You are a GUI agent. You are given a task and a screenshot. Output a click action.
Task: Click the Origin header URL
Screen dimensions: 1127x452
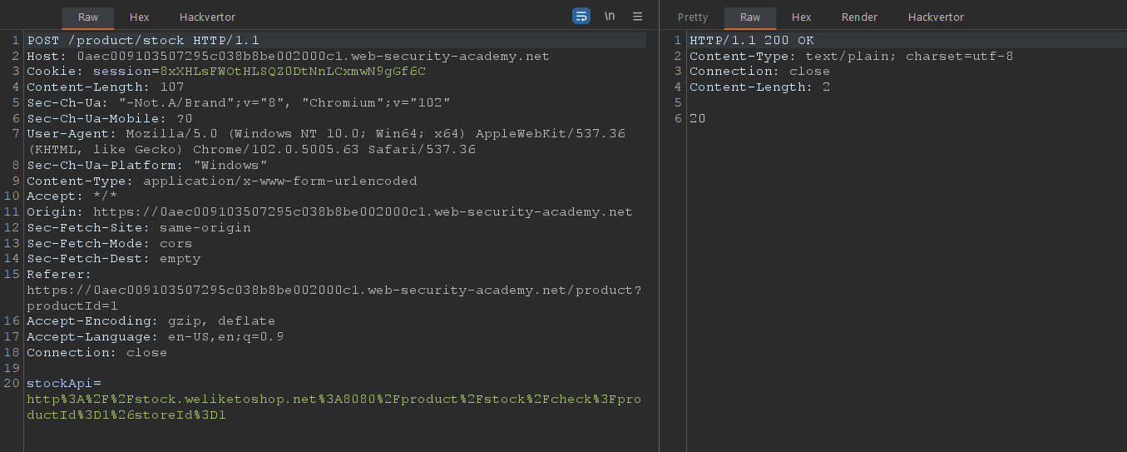pyautogui.click(x=362, y=211)
